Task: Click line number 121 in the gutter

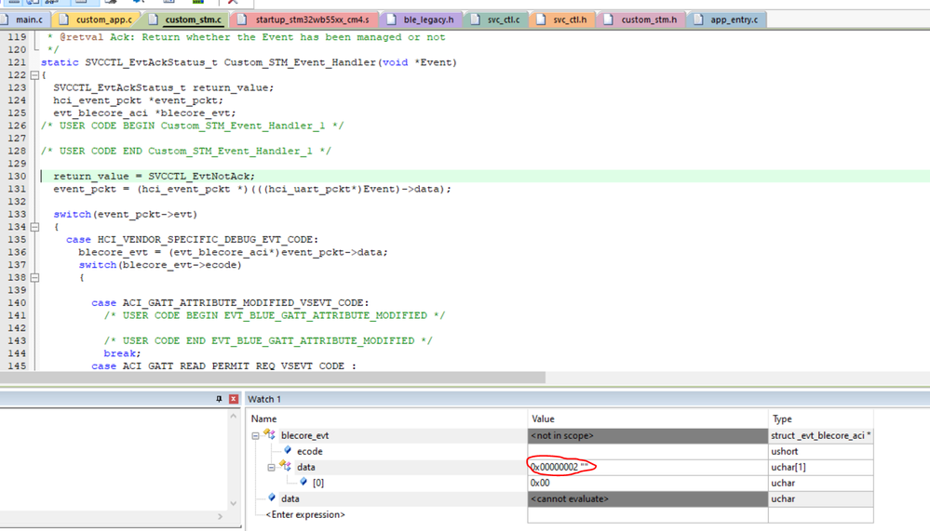Action: 17,62
